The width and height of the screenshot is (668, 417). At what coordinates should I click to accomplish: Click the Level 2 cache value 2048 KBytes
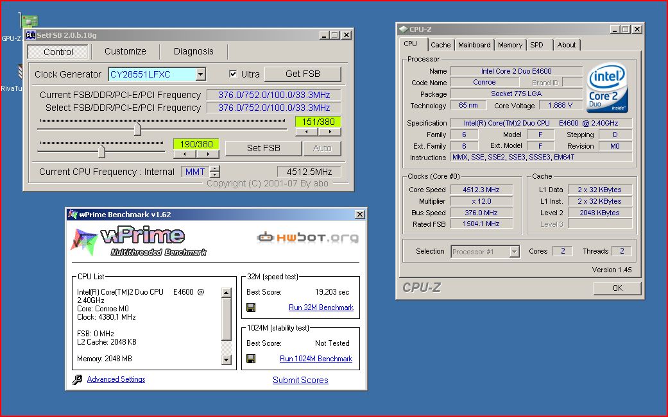[599, 213]
